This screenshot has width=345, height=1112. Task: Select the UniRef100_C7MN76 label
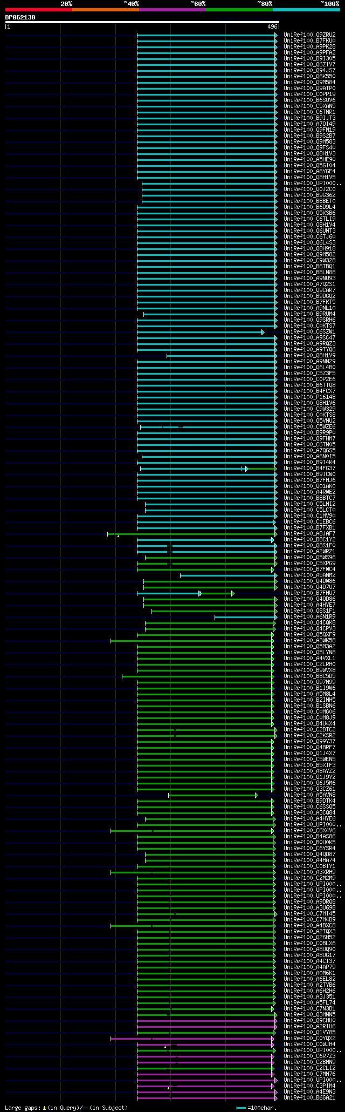click(x=309, y=1074)
